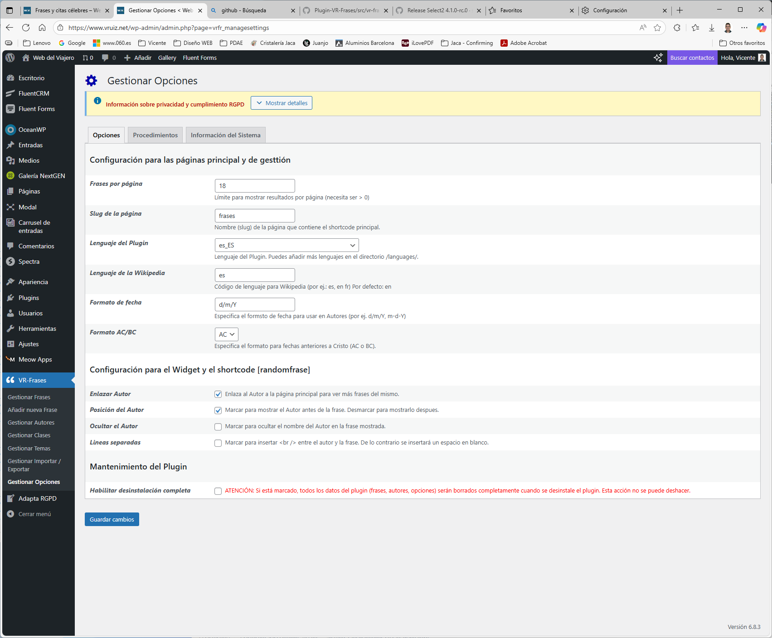The image size is (772, 638).
Task: Select Fluent Forms in the admin sidebar
Action: pyautogui.click(x=35, y=109)
